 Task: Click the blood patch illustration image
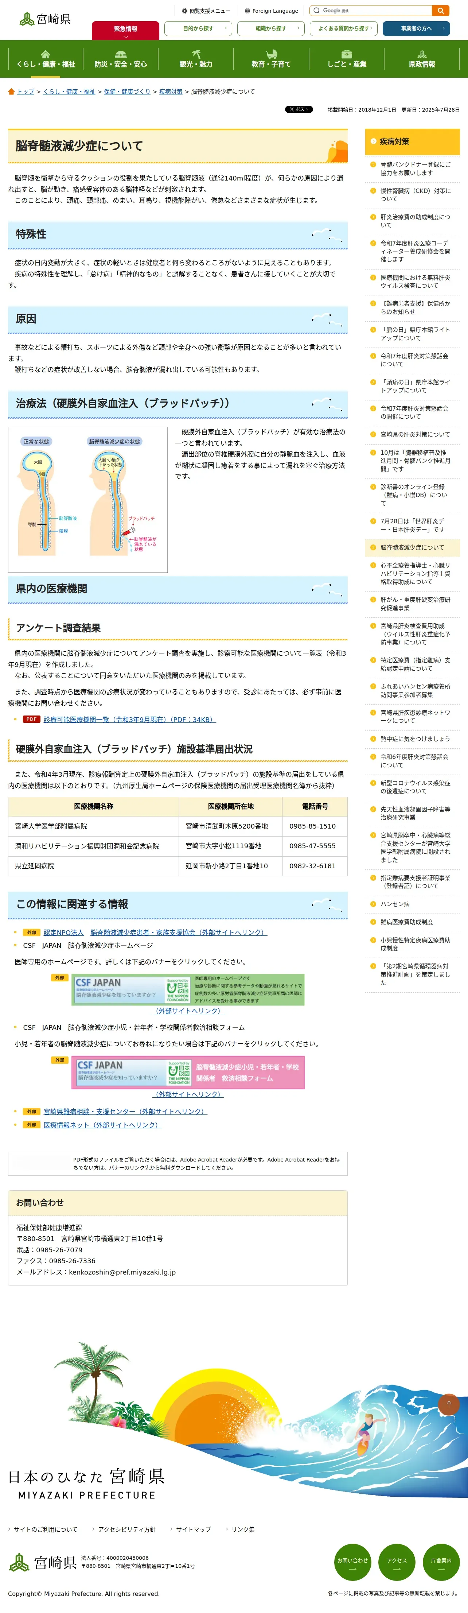tap(87, 499)
